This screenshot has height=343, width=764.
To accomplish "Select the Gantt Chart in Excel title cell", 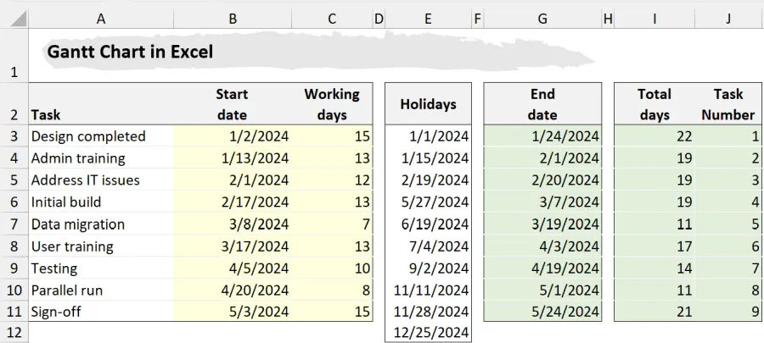I will [x=130, y=53].
